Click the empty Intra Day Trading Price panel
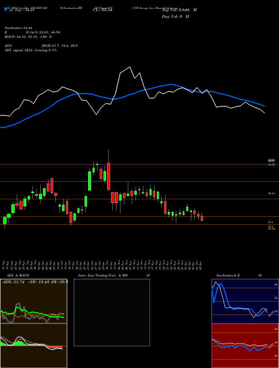The image size is (279, 368). click(x=112, y=312)
